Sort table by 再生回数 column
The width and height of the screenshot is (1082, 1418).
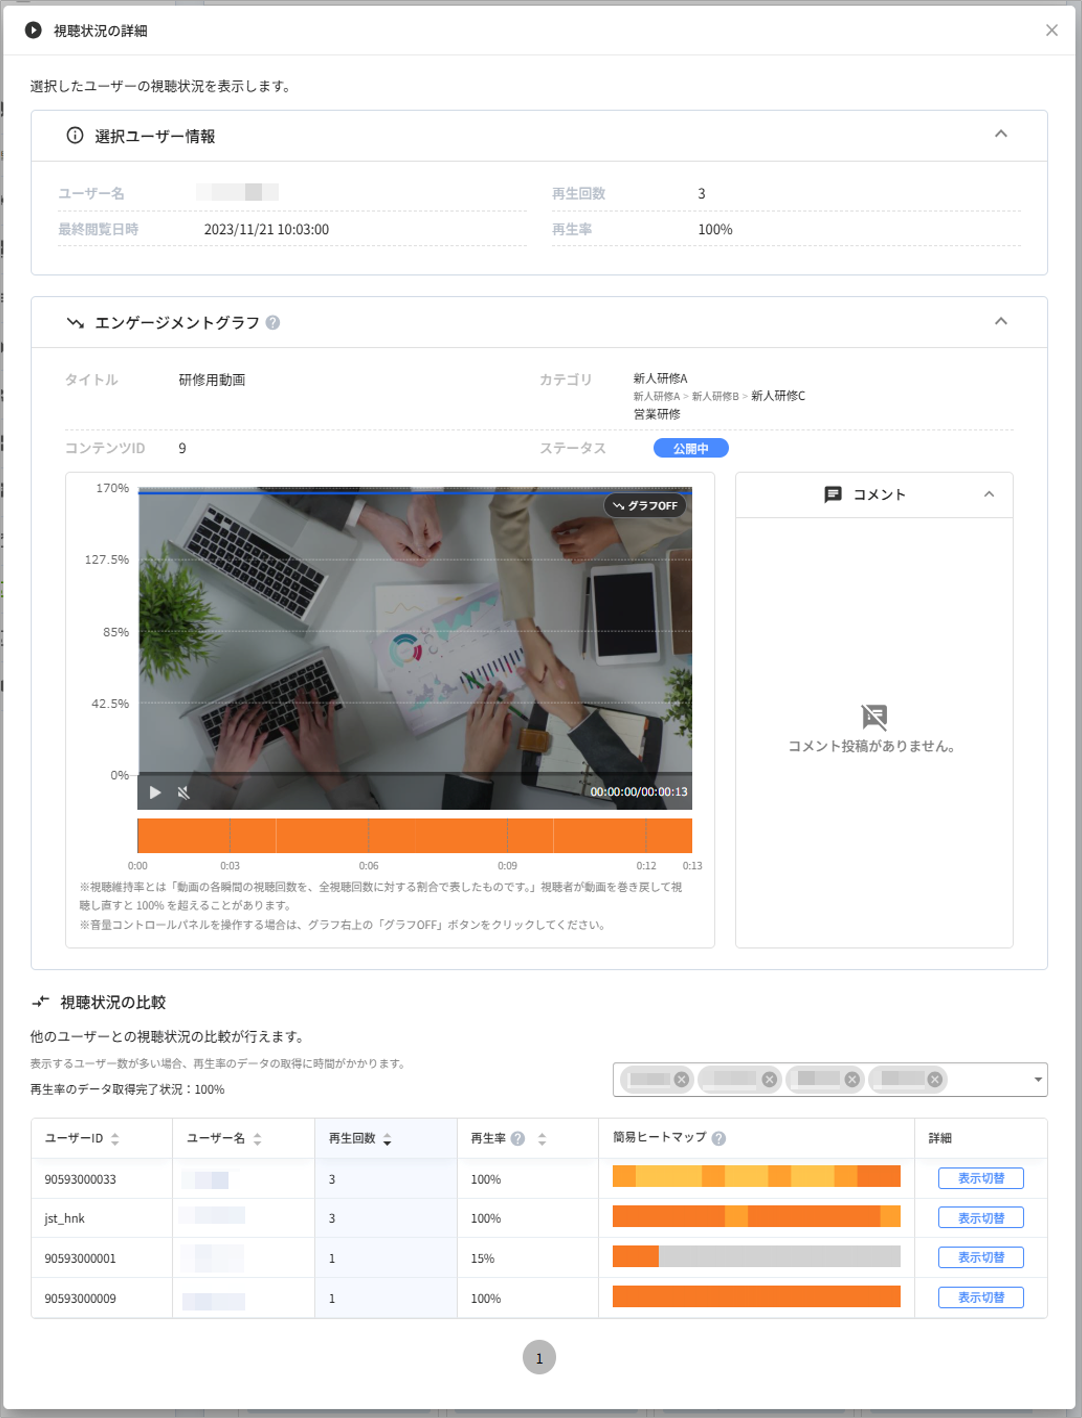point(387,1138)
